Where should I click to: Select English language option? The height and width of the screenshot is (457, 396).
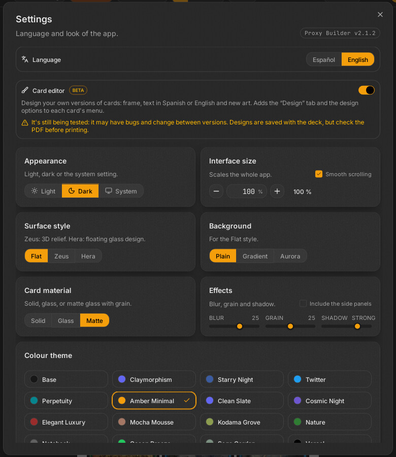pos(357,60)
